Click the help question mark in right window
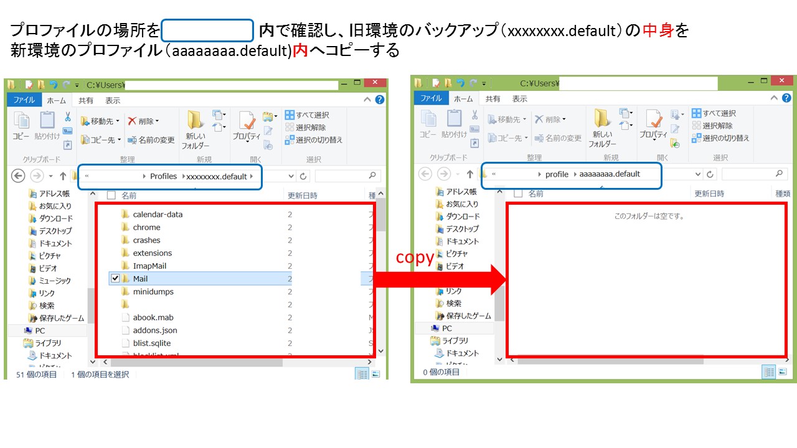797x448 pixels. pyautogui.click(x=786, y=98)
